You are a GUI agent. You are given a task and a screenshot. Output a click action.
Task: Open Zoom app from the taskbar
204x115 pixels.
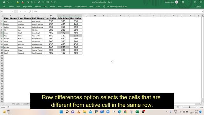coord(108,112)
